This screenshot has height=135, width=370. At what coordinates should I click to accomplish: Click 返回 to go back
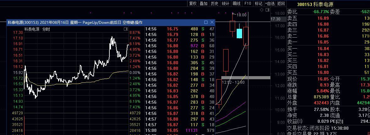pyautogui.click(x=281, y=3)
